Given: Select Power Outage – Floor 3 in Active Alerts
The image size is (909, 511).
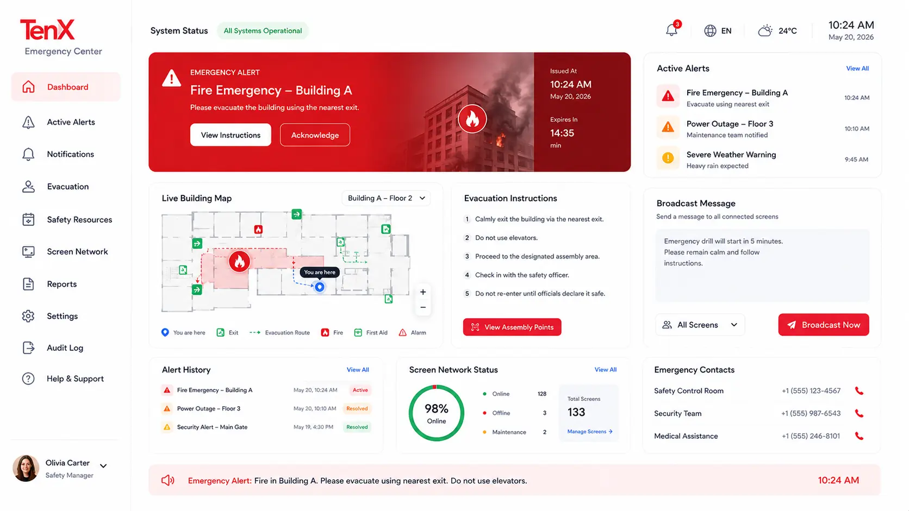Looking at the screenshot, I should pyautogui.click(x=763, y=129).
